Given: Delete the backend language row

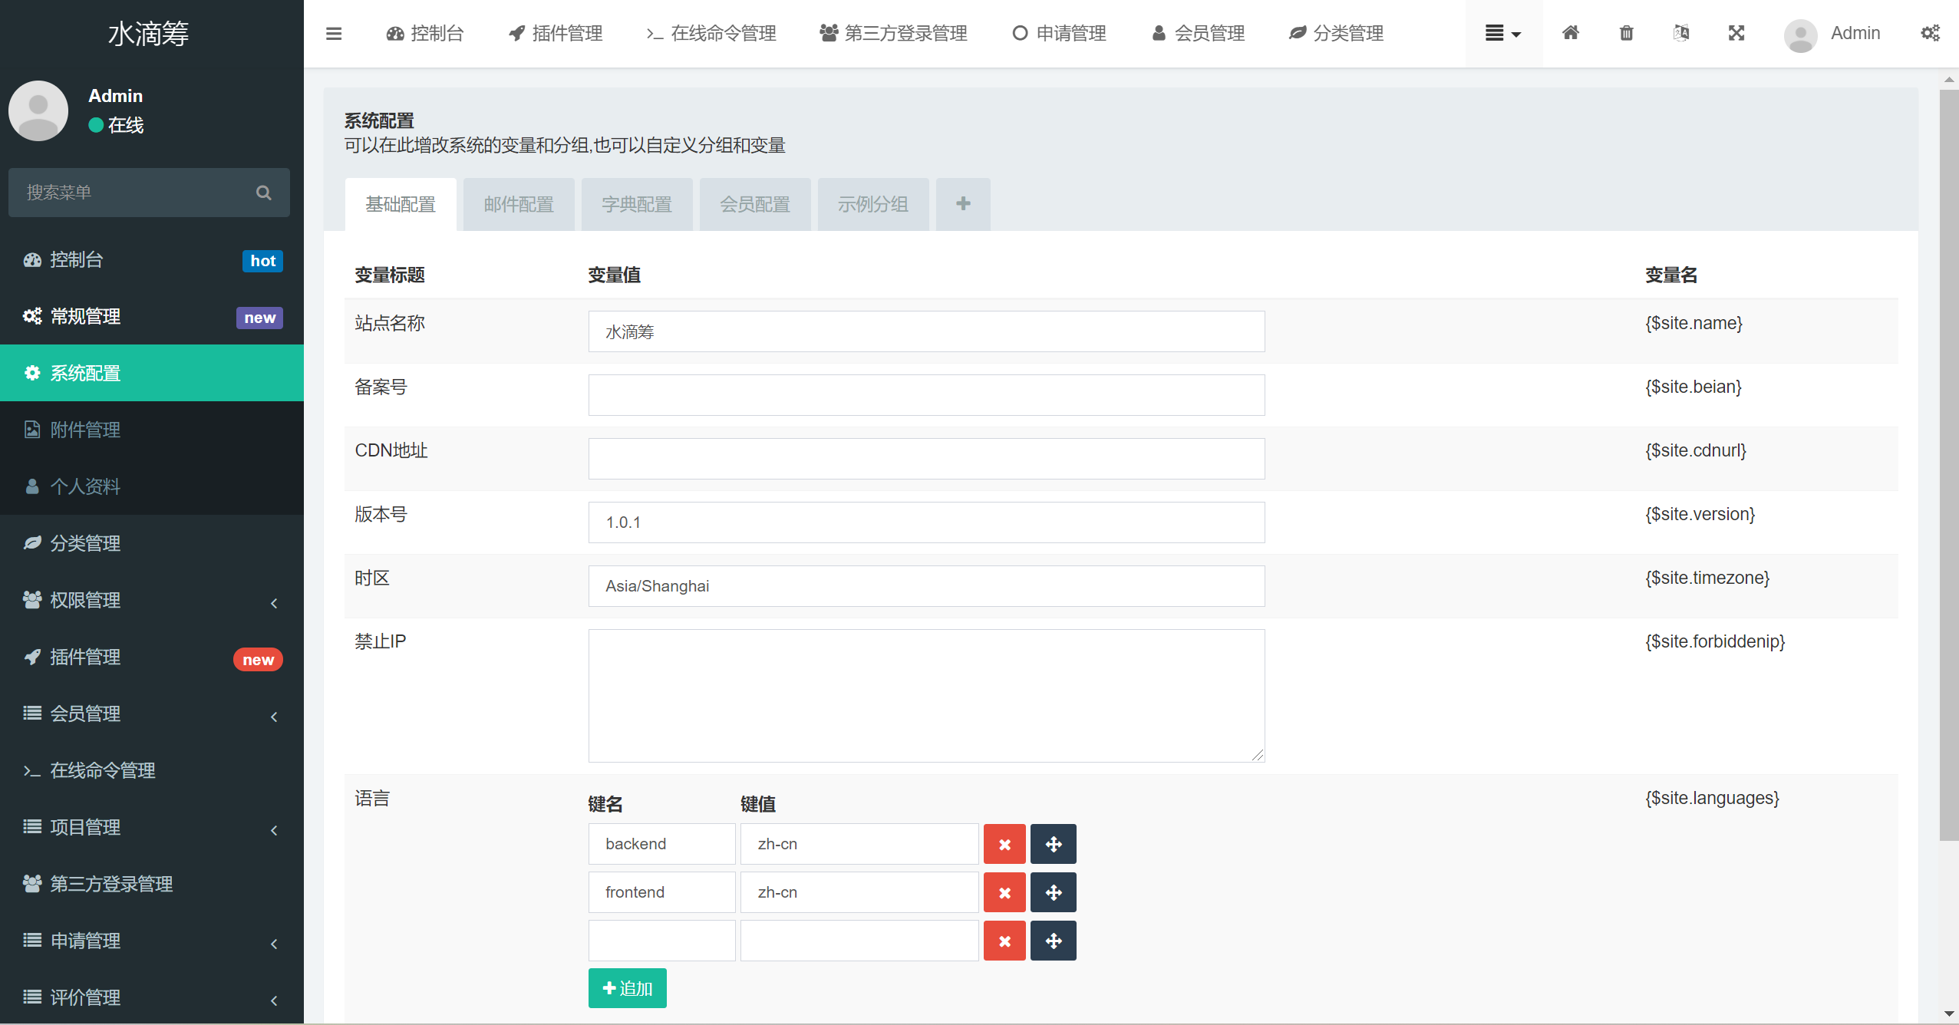Looking at the screenshot, I should point(1004,844).
